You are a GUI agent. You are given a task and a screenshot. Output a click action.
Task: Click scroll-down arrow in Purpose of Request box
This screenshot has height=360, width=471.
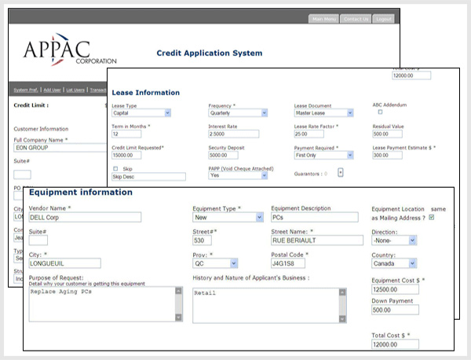point(178,318)
